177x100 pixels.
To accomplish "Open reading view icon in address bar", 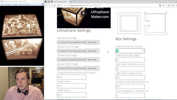I will 160,5.
